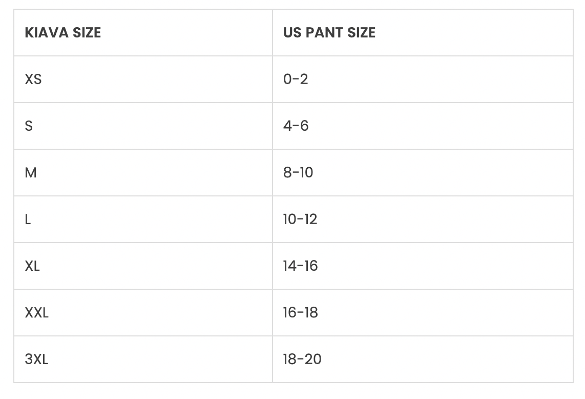Select the 3XL size cell
This screenshot has width=585, height=399.
pos(36,360)
